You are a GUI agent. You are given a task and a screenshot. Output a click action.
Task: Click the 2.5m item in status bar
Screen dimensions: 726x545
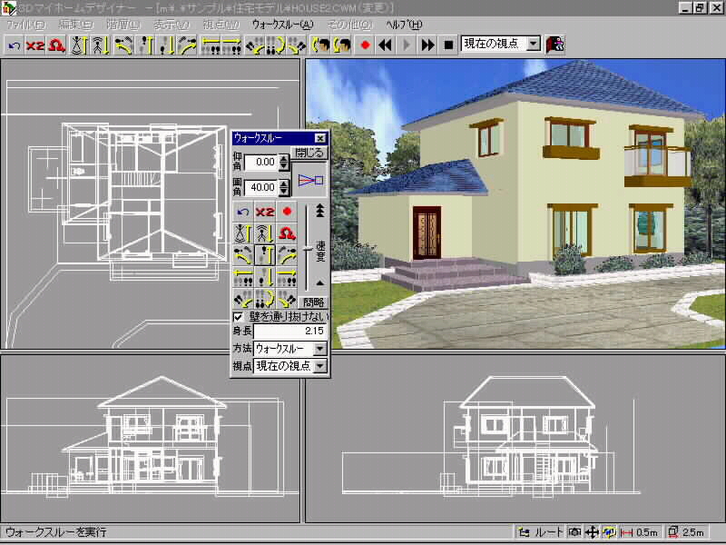pos(687,532)
